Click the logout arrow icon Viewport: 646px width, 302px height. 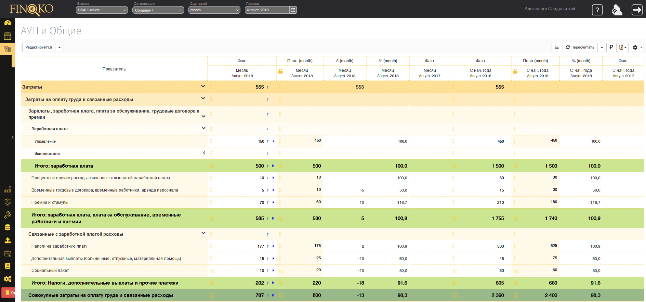pos(637,10)
